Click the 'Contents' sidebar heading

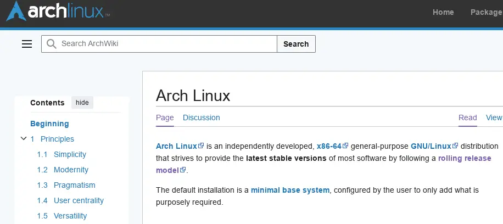(47, 103)
